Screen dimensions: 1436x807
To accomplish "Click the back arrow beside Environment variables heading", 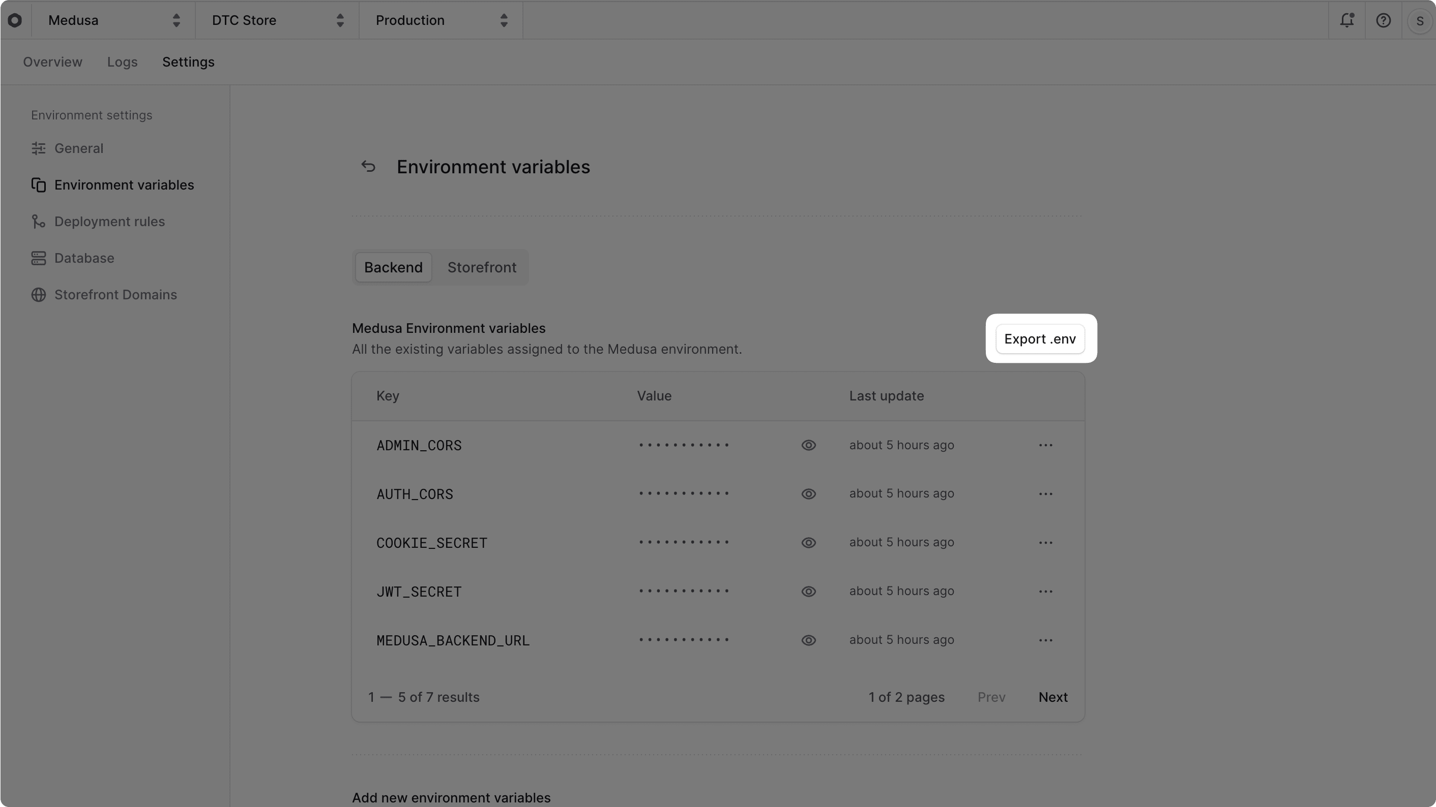I will coord(368,166).
